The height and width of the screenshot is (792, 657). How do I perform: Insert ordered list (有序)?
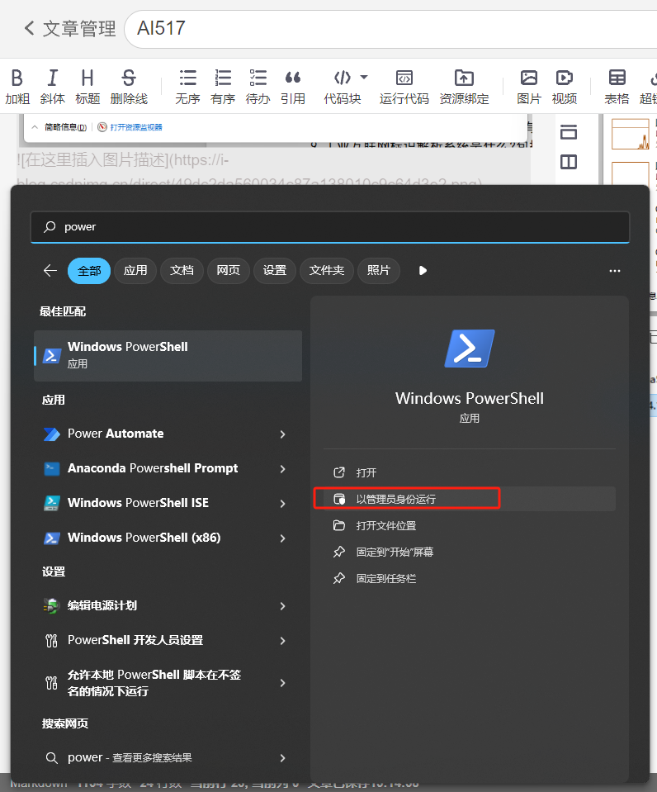point(223,87)
